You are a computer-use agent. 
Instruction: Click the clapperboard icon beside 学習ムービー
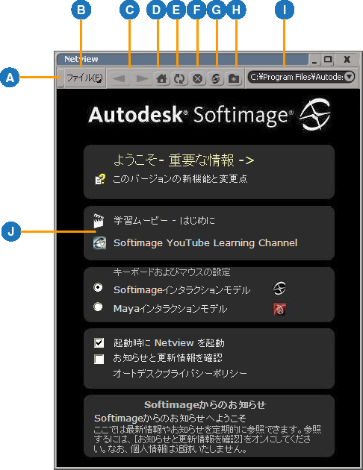click(99, 221)
